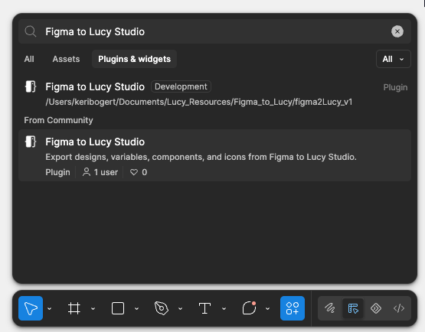Switch to Draw mode squiggle icon
This screenshot has width=425, height=332.
click(x=330, y=308)
